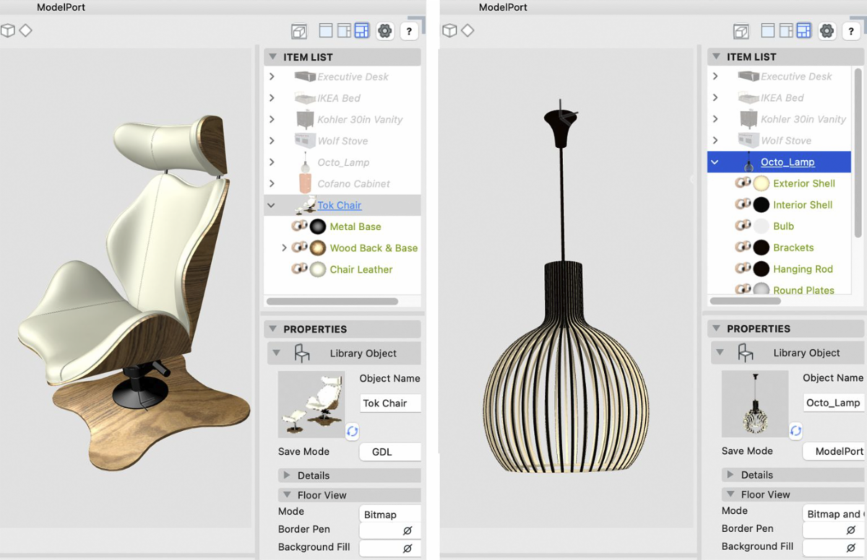This screenshot has height=560, width=867.
Task: Open Save Mode dropdown showing GDL
Action: pyautogui.click(x=389, y=452)
